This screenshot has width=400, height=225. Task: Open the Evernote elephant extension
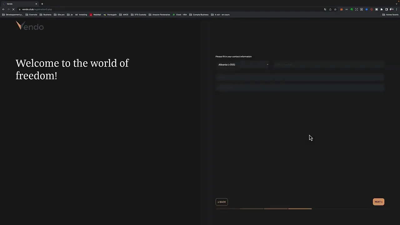click(x=352, y=9)
